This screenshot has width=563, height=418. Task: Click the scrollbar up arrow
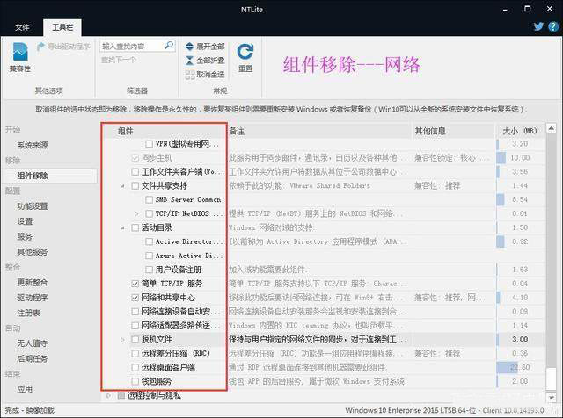tap(552, 128)
